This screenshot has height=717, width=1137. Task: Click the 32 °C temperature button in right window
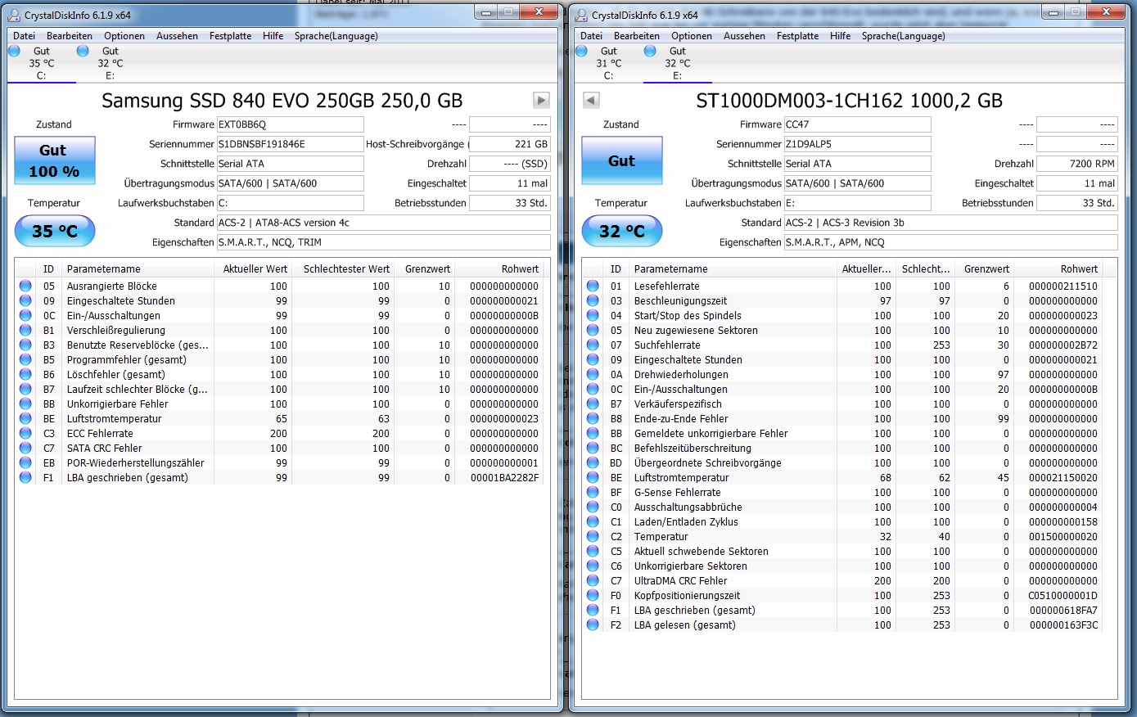pos(622,232)
